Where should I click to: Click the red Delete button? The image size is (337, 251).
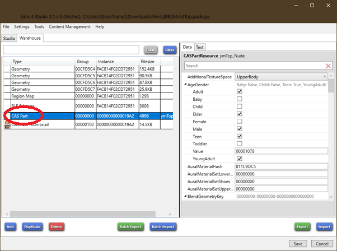[x=57, y=227]
